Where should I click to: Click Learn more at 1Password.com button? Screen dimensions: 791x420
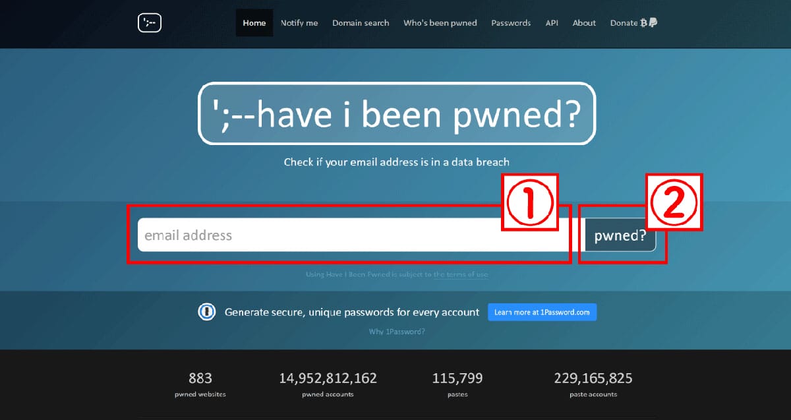(x=542, y=312)
